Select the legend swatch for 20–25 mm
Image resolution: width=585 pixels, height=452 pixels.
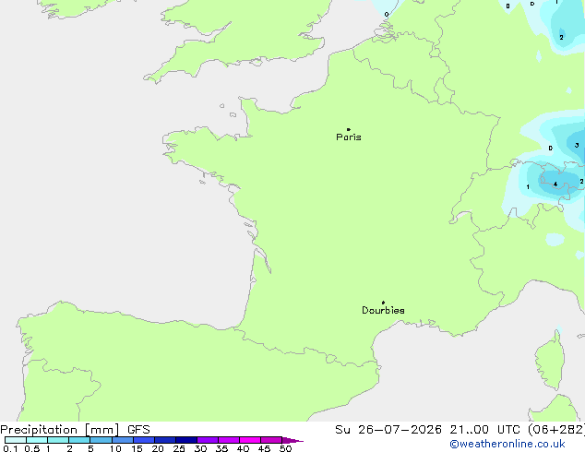[165, 440]
